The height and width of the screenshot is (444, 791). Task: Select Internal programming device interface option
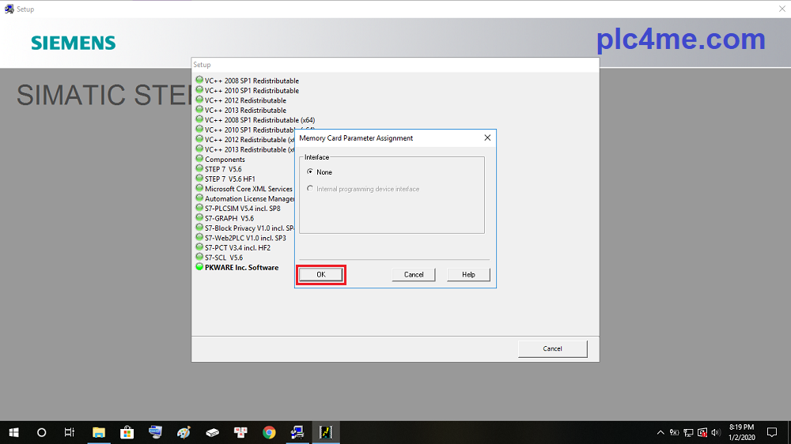[x=309, y=189]
